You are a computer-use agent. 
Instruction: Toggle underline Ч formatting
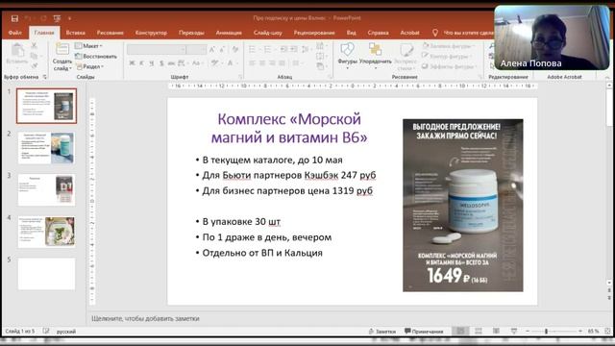[x=152, y=63]
